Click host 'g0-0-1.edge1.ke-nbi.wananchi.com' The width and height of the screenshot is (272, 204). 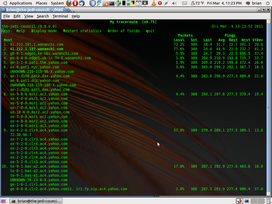[44, 53]
